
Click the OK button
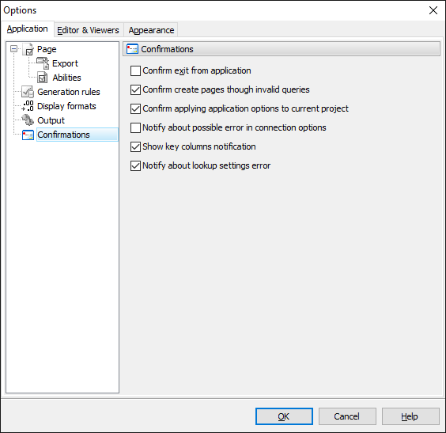pyautogui.click(x=284, y=416)
